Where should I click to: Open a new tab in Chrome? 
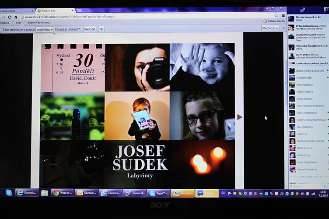point(79,10)
